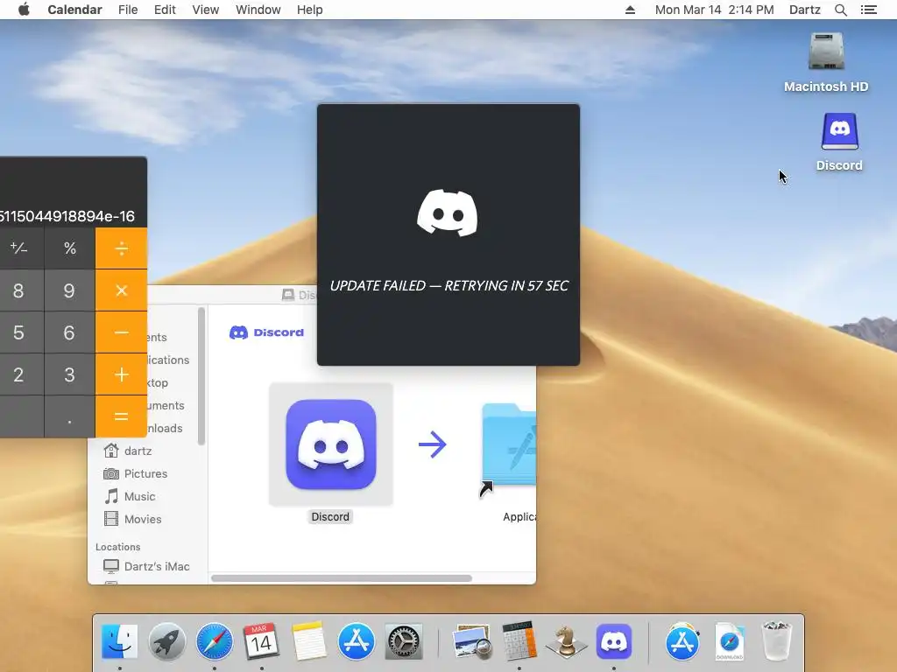The height and width of the screenshot is (672, 897).
Task: Click the Calculator 2 key
Action: tap(19, 374)
